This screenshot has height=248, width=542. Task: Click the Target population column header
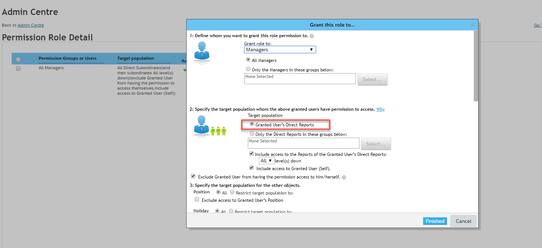pos(136,58)
